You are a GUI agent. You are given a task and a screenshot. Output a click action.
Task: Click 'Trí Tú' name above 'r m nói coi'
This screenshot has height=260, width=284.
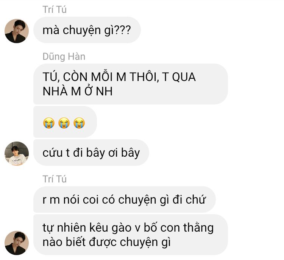coord(55,179)
